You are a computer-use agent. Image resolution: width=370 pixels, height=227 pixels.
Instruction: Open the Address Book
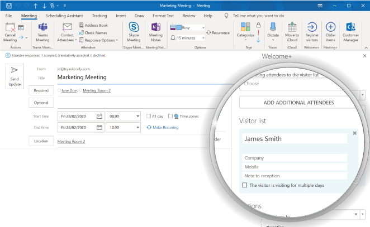93,25
